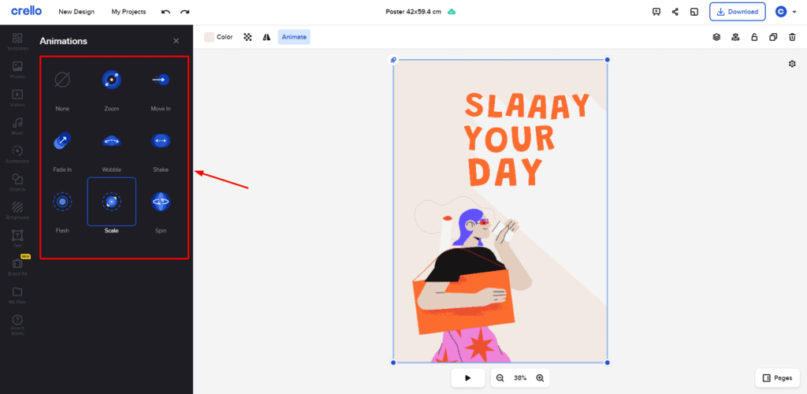
Task: Share the design
Action: pos(675,11)
